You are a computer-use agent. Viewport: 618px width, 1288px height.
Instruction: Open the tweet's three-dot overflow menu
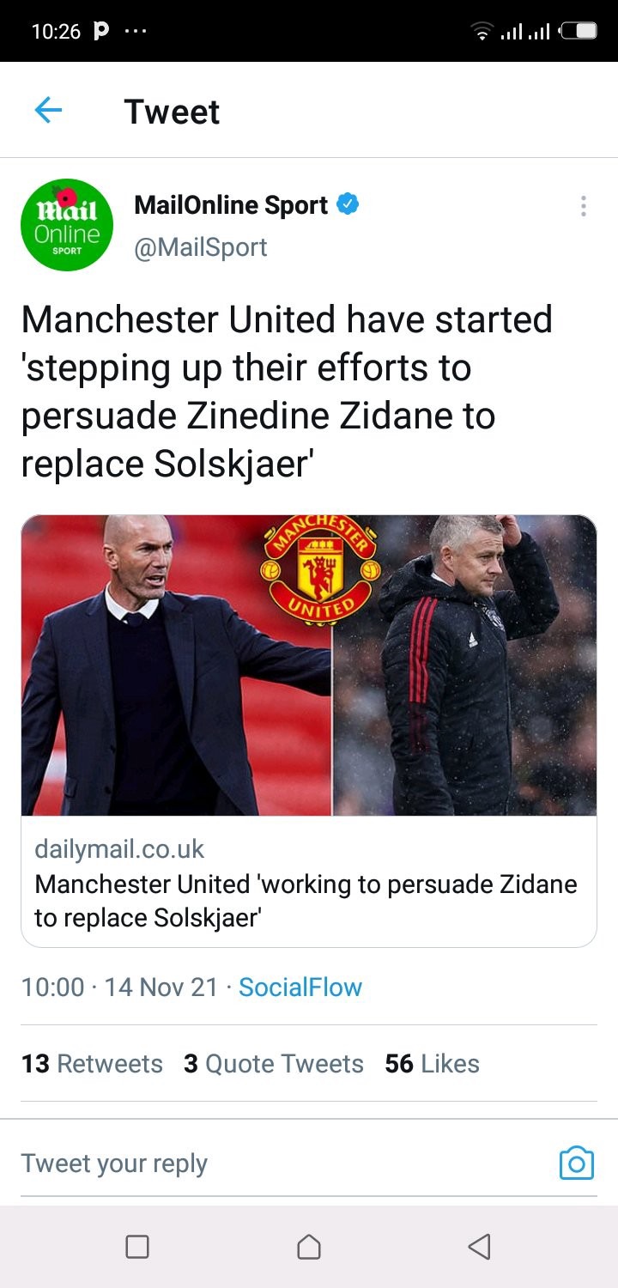[584, 206]
